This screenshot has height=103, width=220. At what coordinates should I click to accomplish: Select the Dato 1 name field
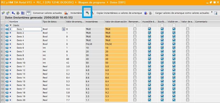(25, 29)
